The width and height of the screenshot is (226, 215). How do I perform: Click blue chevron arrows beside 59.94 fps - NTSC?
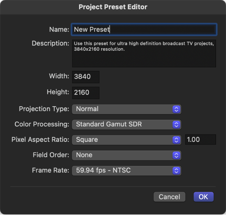(176, 170)
